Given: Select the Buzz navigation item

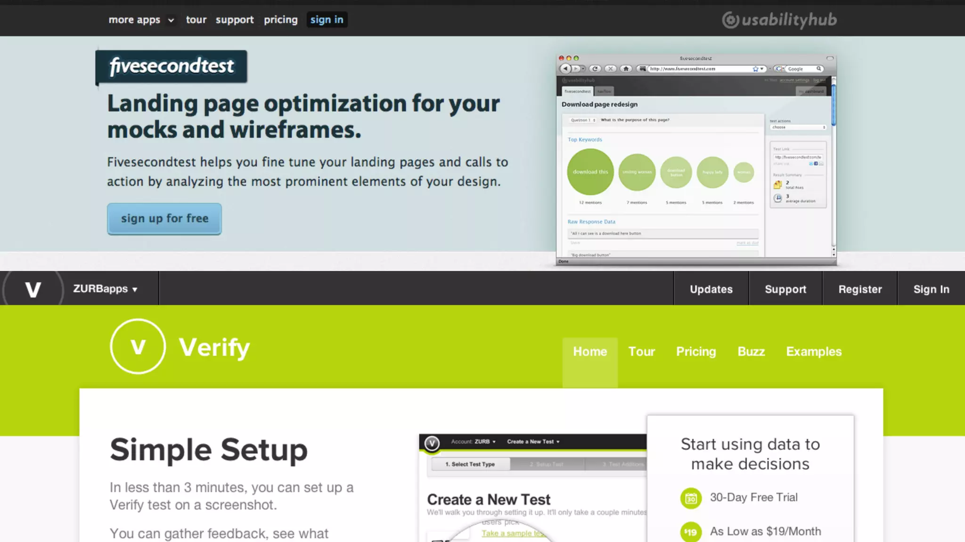Looking at the screenshot, I should click(x=751, y=351).
